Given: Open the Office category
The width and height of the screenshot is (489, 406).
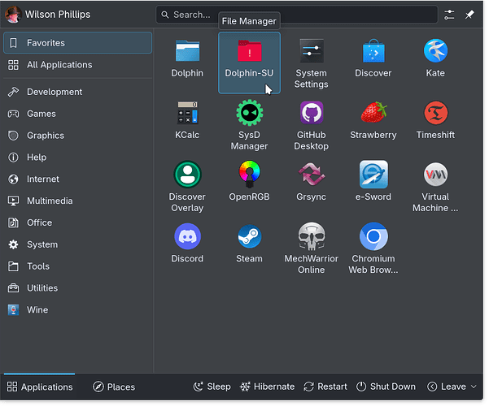Looking at the screenshot, I should point(77,222).
